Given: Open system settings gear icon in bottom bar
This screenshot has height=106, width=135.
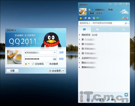Looking at the screenshot, I should tap(88, 100).
